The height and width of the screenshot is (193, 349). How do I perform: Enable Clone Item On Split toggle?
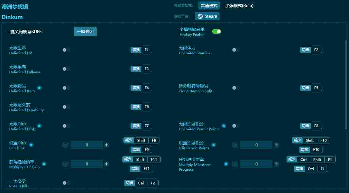coord(235,88)
